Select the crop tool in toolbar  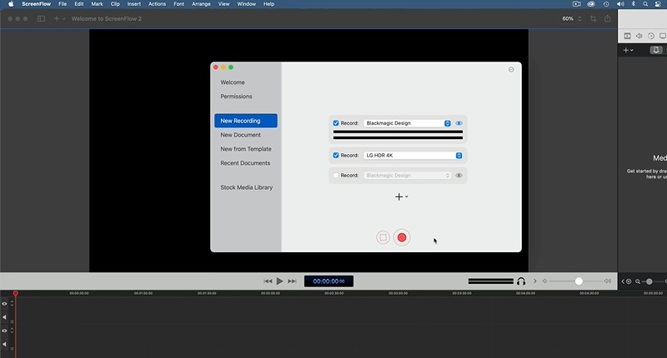pos(593,18)
